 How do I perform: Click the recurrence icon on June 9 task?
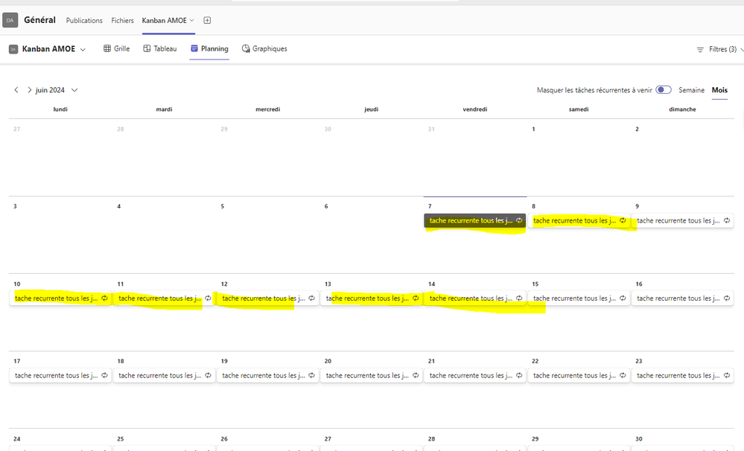tap(726, 220)
